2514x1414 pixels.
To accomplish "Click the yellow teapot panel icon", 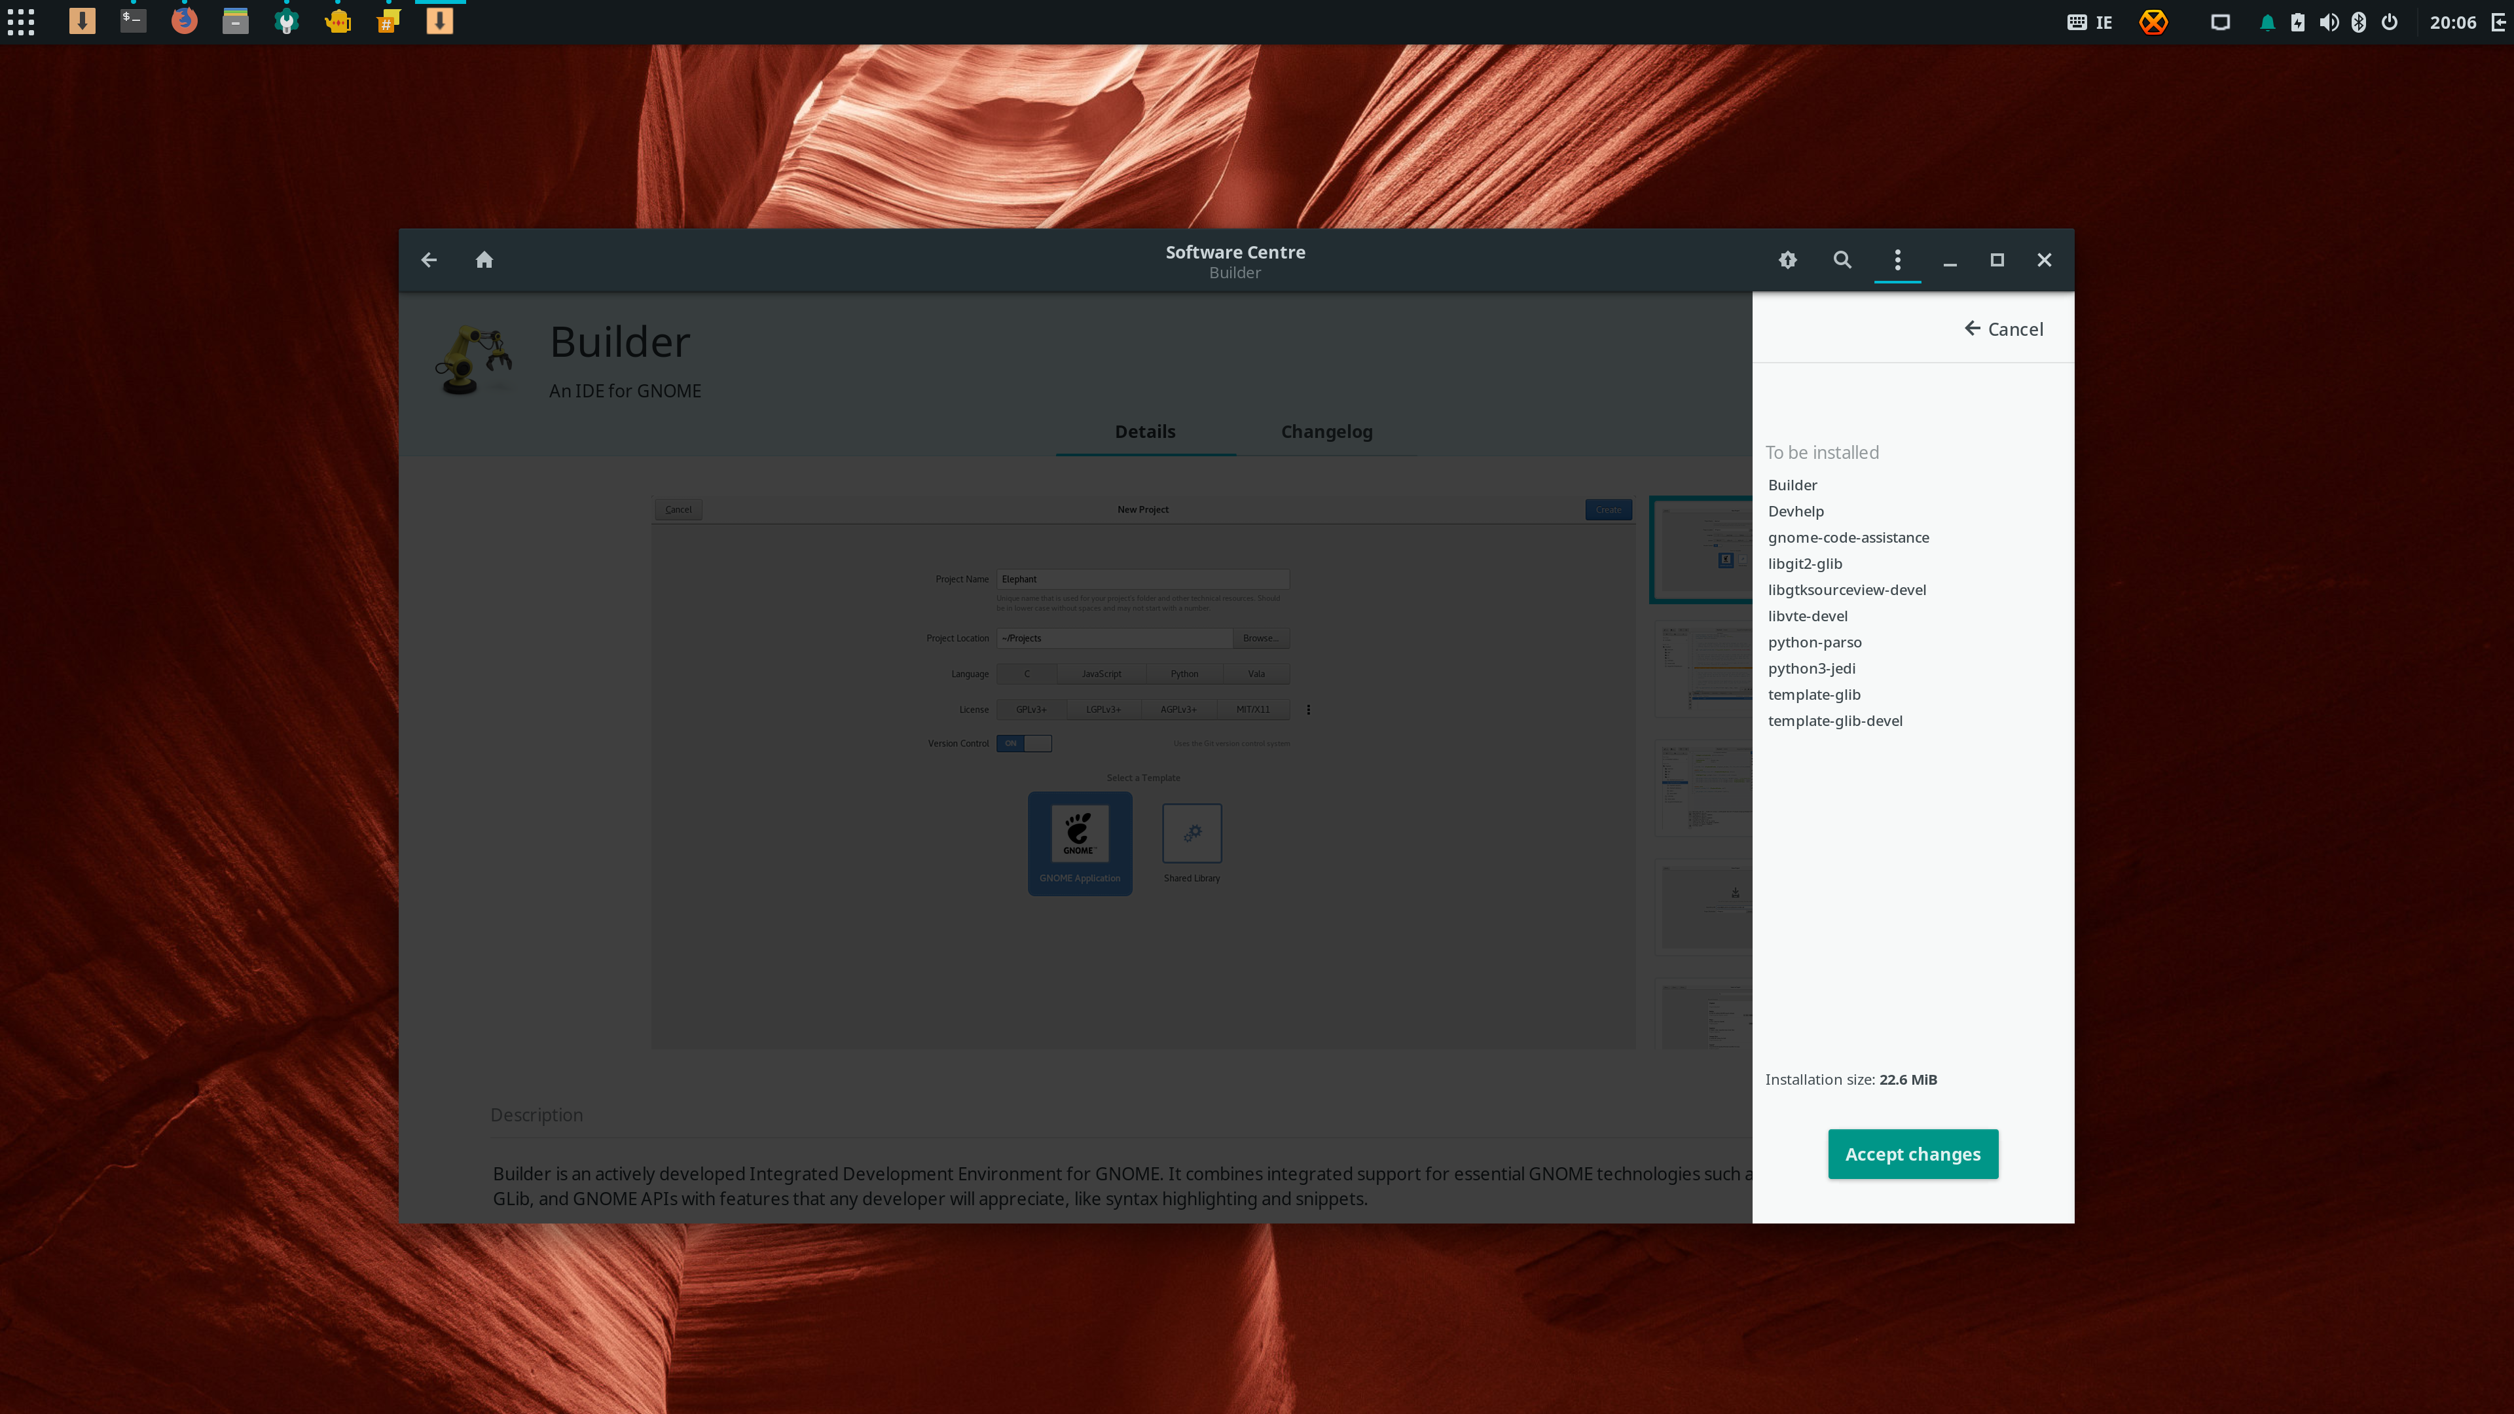I will pos(338,22).
